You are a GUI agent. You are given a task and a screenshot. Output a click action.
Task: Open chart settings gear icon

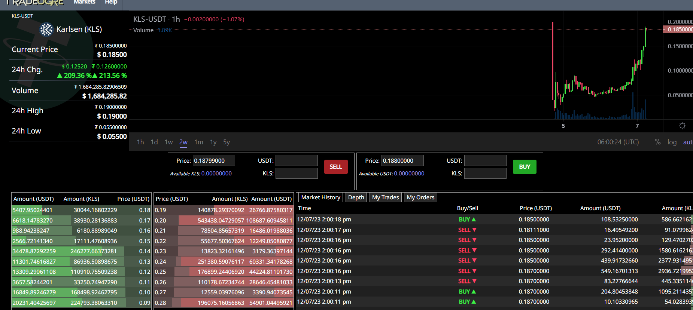pos(682,126)
